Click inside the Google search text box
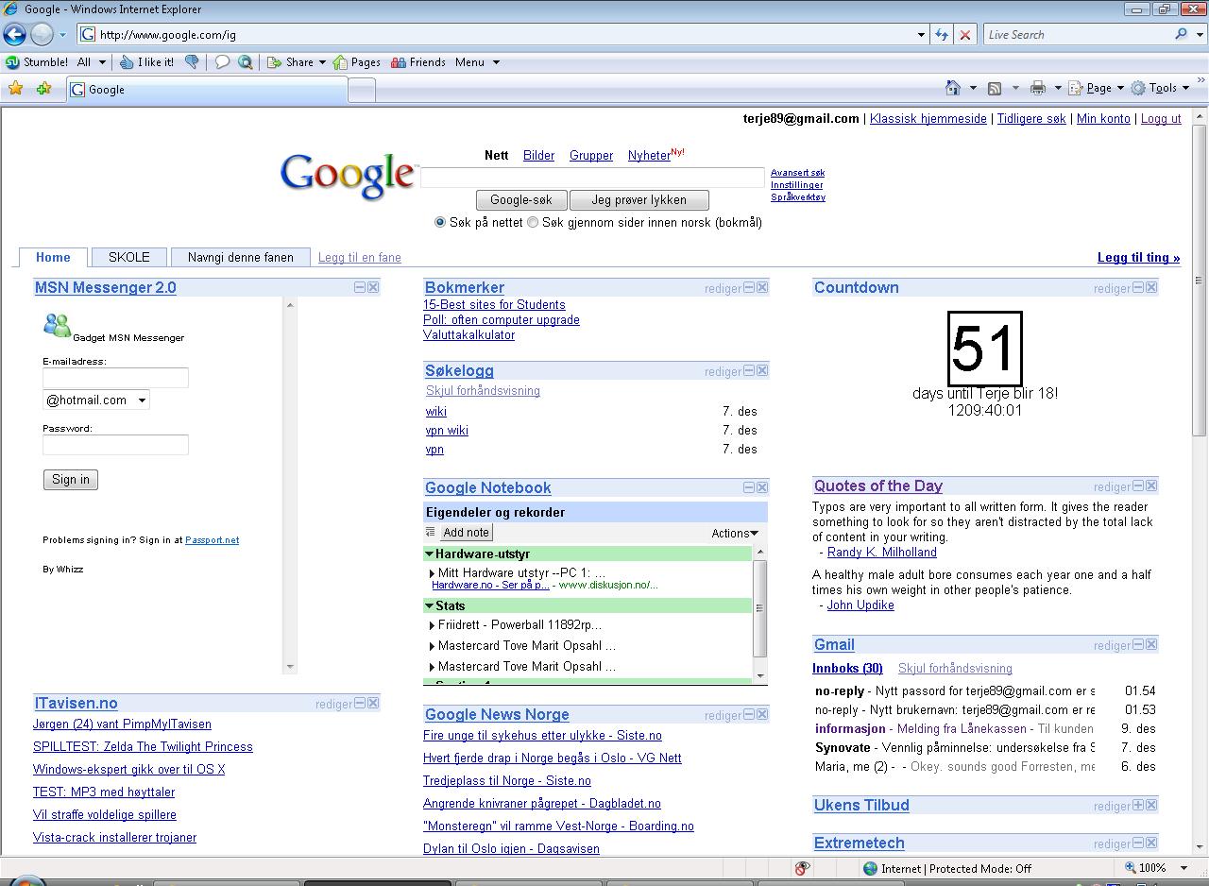Screen dimensions: 1209x886 click(x=592, y=178)
